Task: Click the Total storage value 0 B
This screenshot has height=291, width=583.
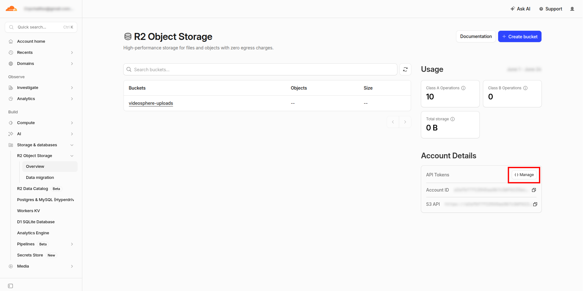Action: point(432,128)
